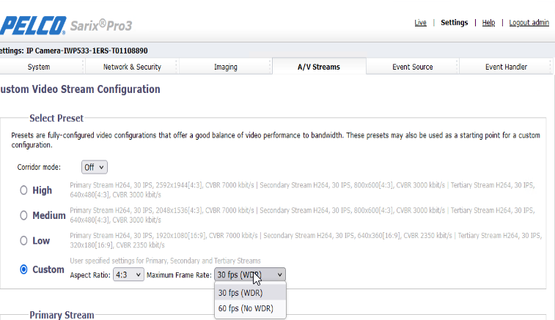
Task: Choose 60 fps (No WDR) option
Action: (246, 308)
